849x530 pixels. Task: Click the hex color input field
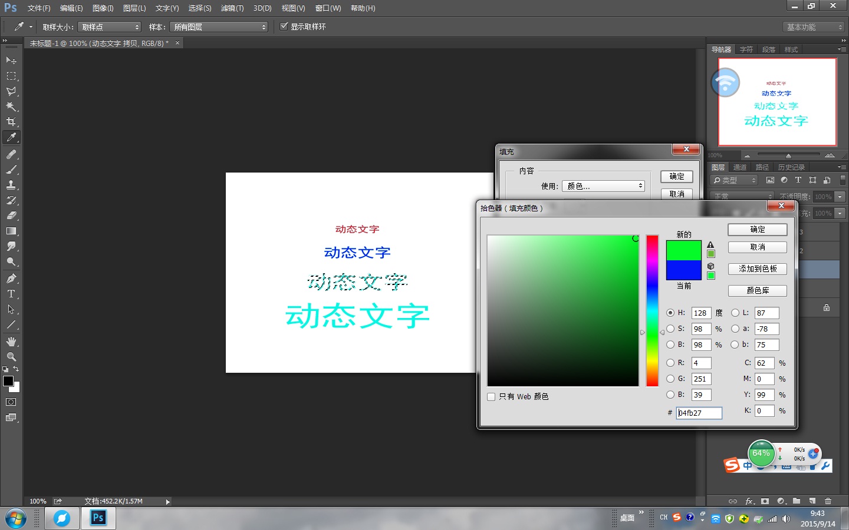[699, 413]
